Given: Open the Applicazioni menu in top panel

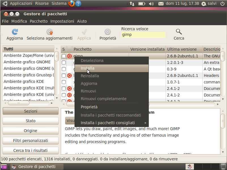Looking at the screenshot, I should [21, 3].
